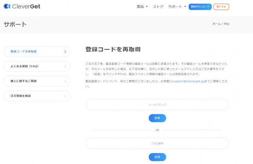Click the 登録コードを再取得 page heading
Image resolution: width=253 pixels, height=164 pixels.
point(113,49)
